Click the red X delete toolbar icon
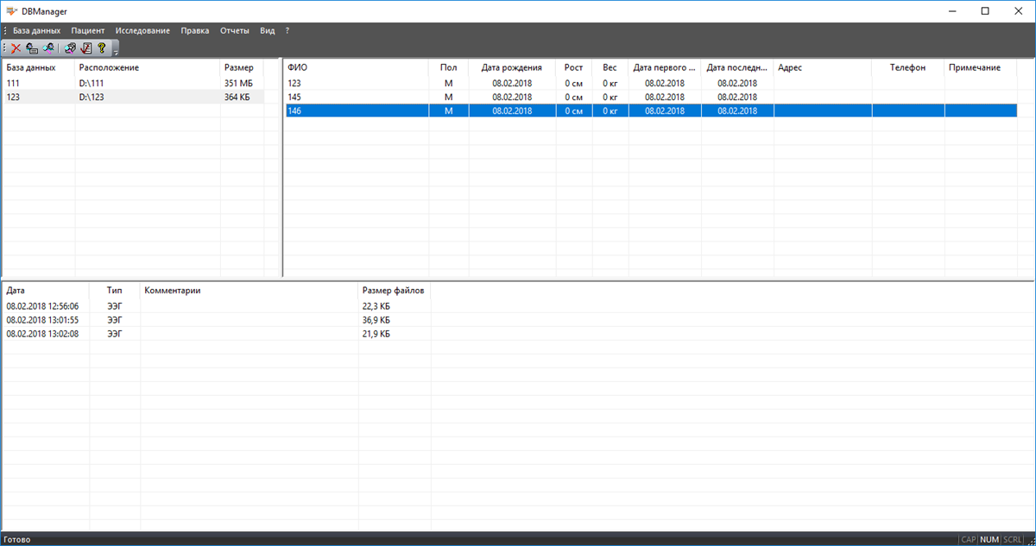 16,48
